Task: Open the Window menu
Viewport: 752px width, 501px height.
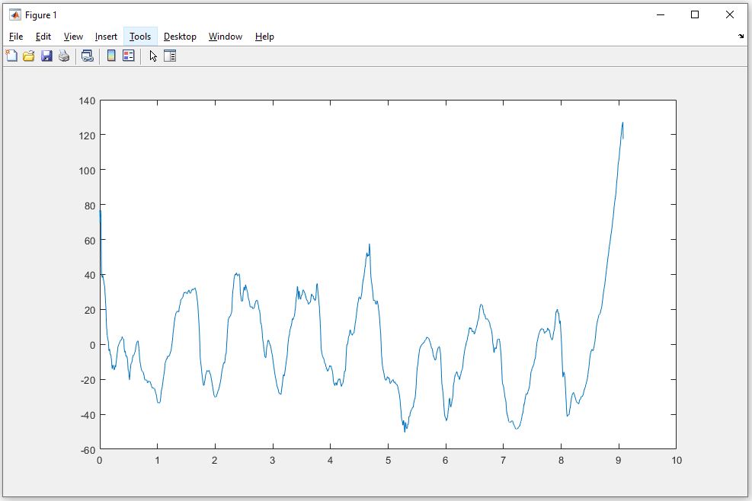Action: (x=226, y=37)
